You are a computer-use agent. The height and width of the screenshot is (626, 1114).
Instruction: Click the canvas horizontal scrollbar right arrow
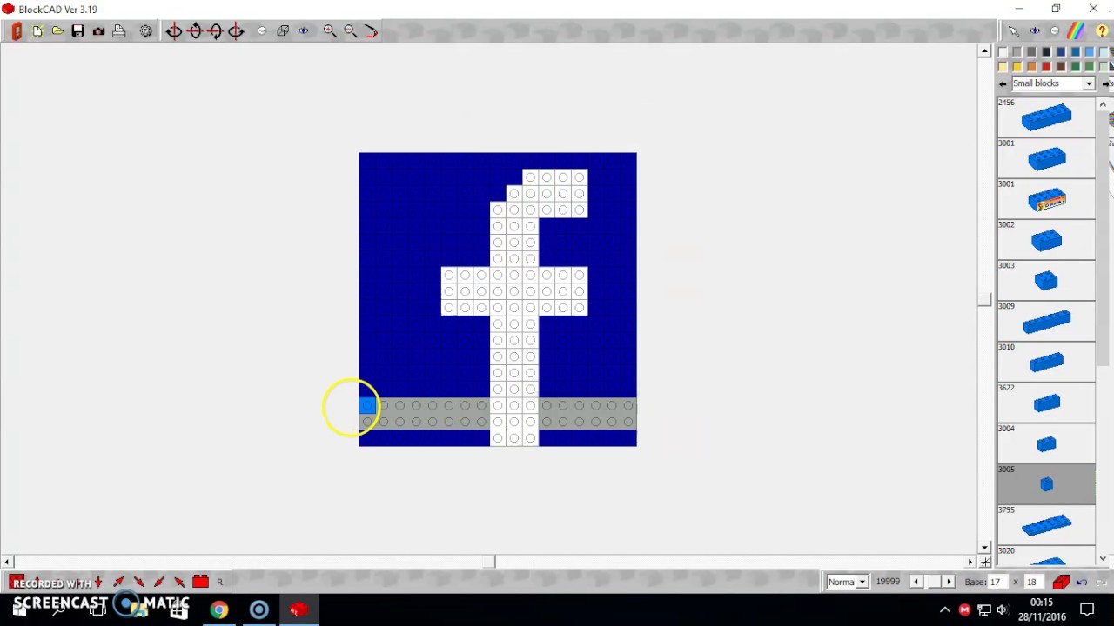970,562
